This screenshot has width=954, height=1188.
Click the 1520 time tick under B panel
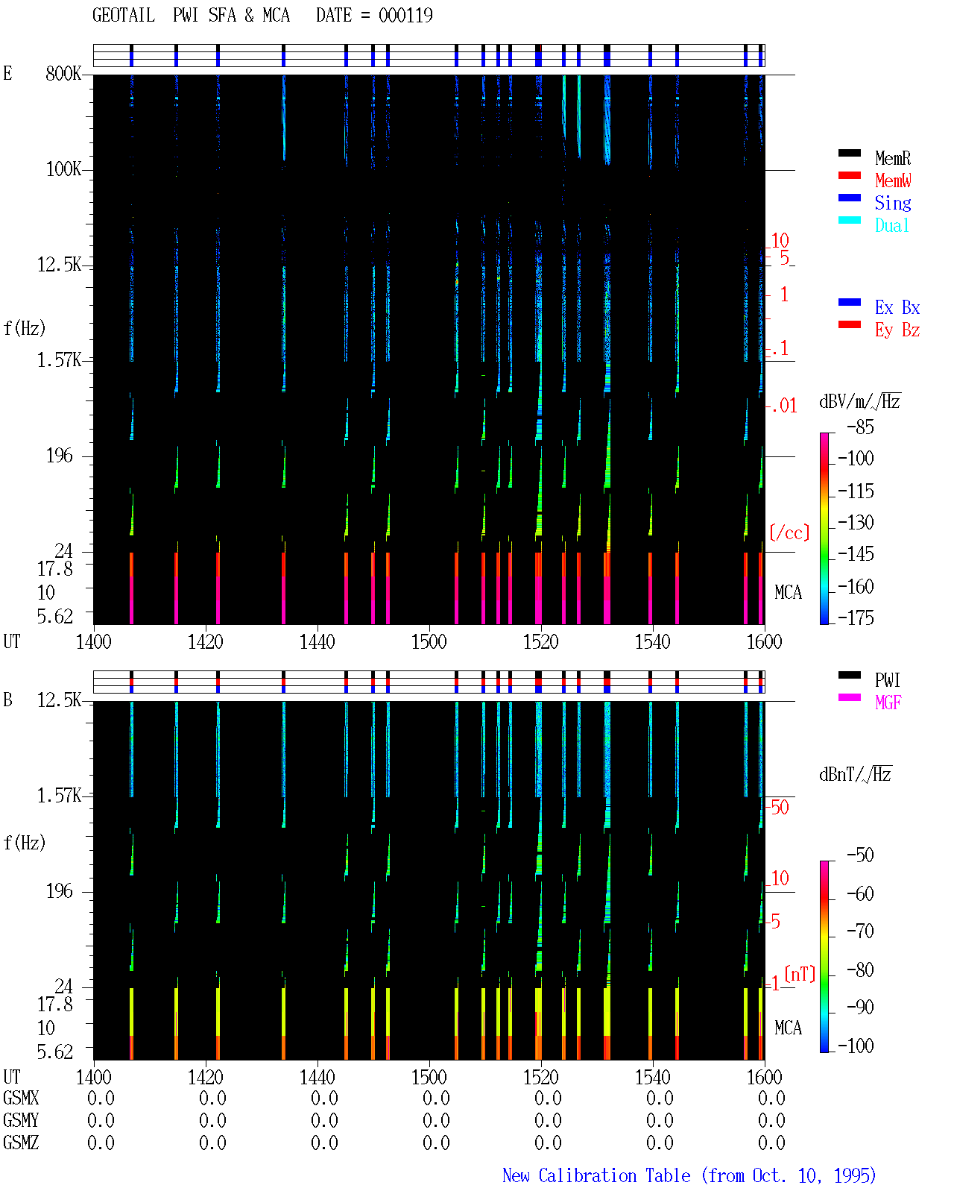pyautogui.click(x=540, y=1077)
